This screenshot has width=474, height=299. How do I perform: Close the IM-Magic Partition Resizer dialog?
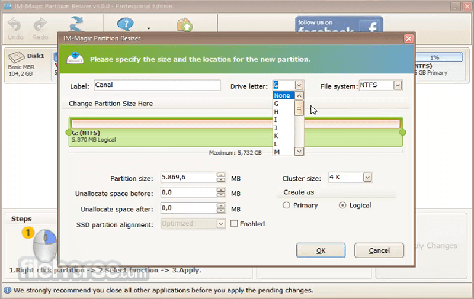coord(408,38)
